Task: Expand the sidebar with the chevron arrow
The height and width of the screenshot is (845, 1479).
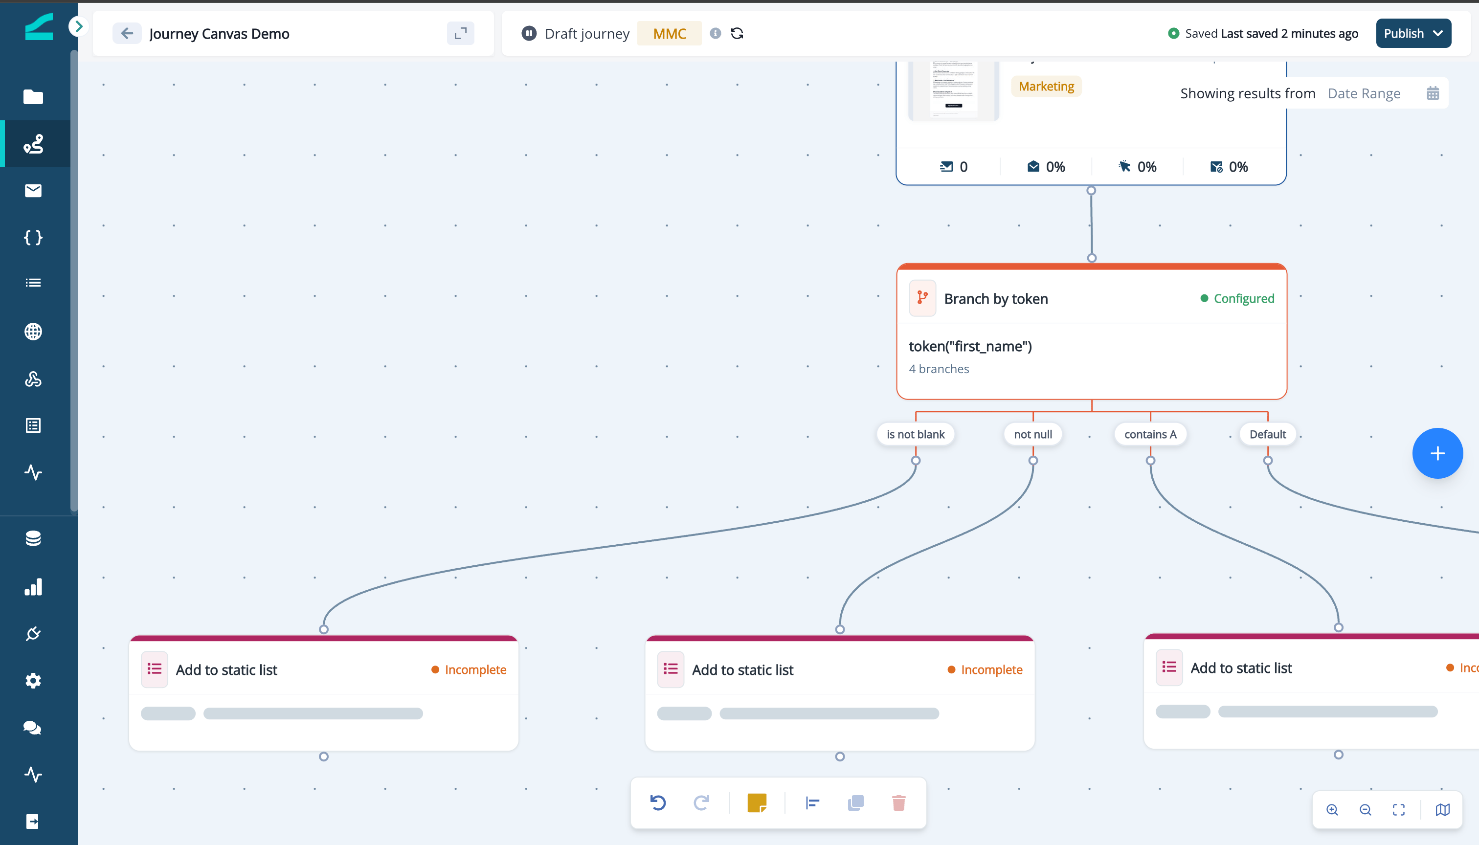Action: pyautogui.click(x=78, y=26)
